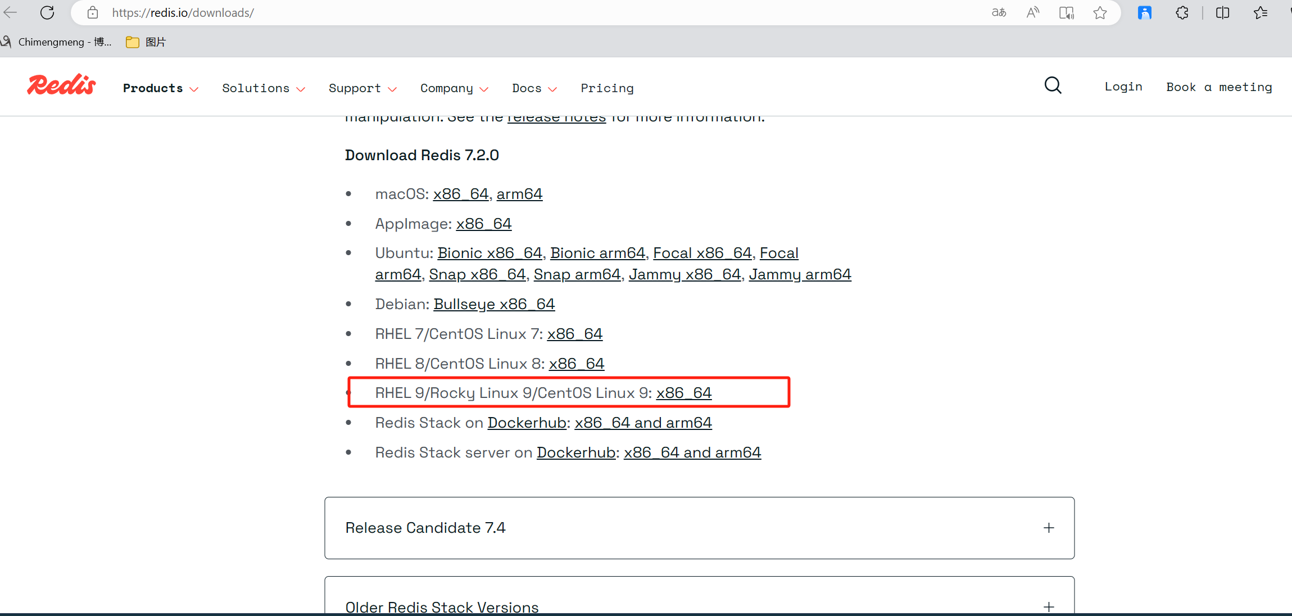
Task: Download RHEL 7/CentOS 7 x86_64 package
Action: click(574, 334)
